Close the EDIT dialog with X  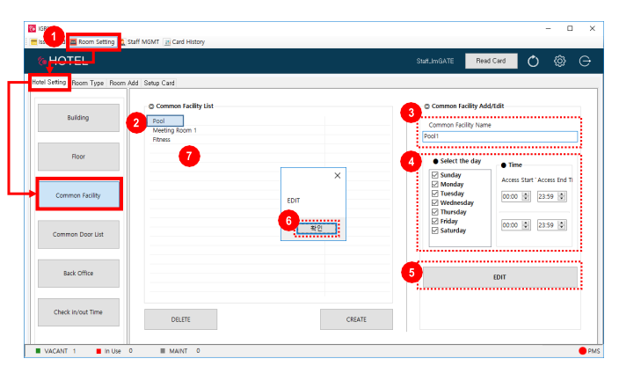(337, 175)
